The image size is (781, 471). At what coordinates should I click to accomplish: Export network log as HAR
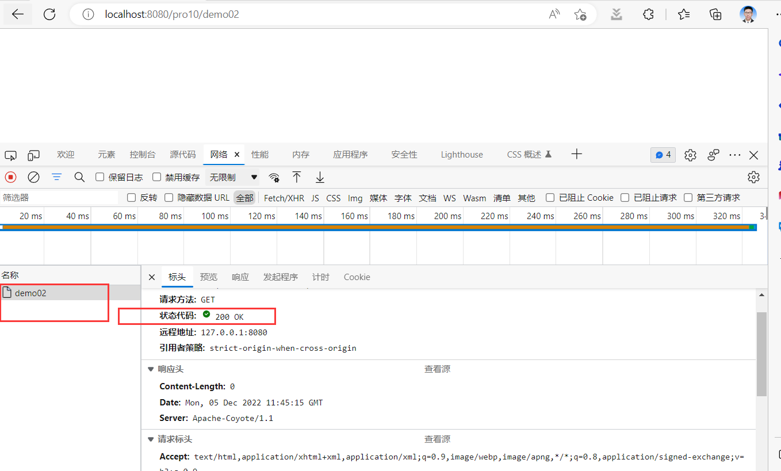coord(320,177)
